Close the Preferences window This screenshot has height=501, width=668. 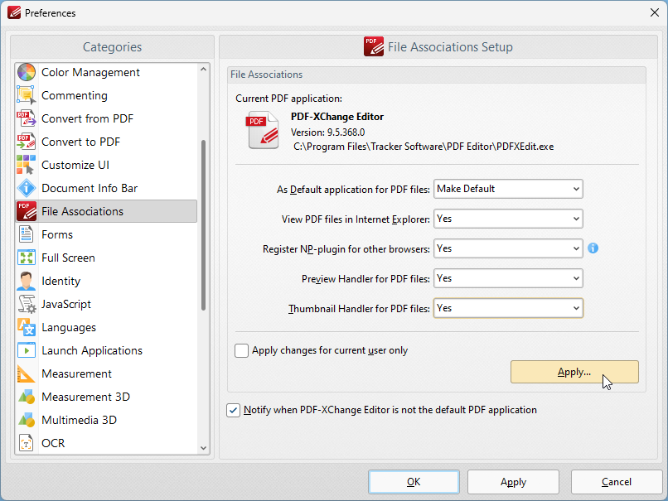[x=655, y=12]
